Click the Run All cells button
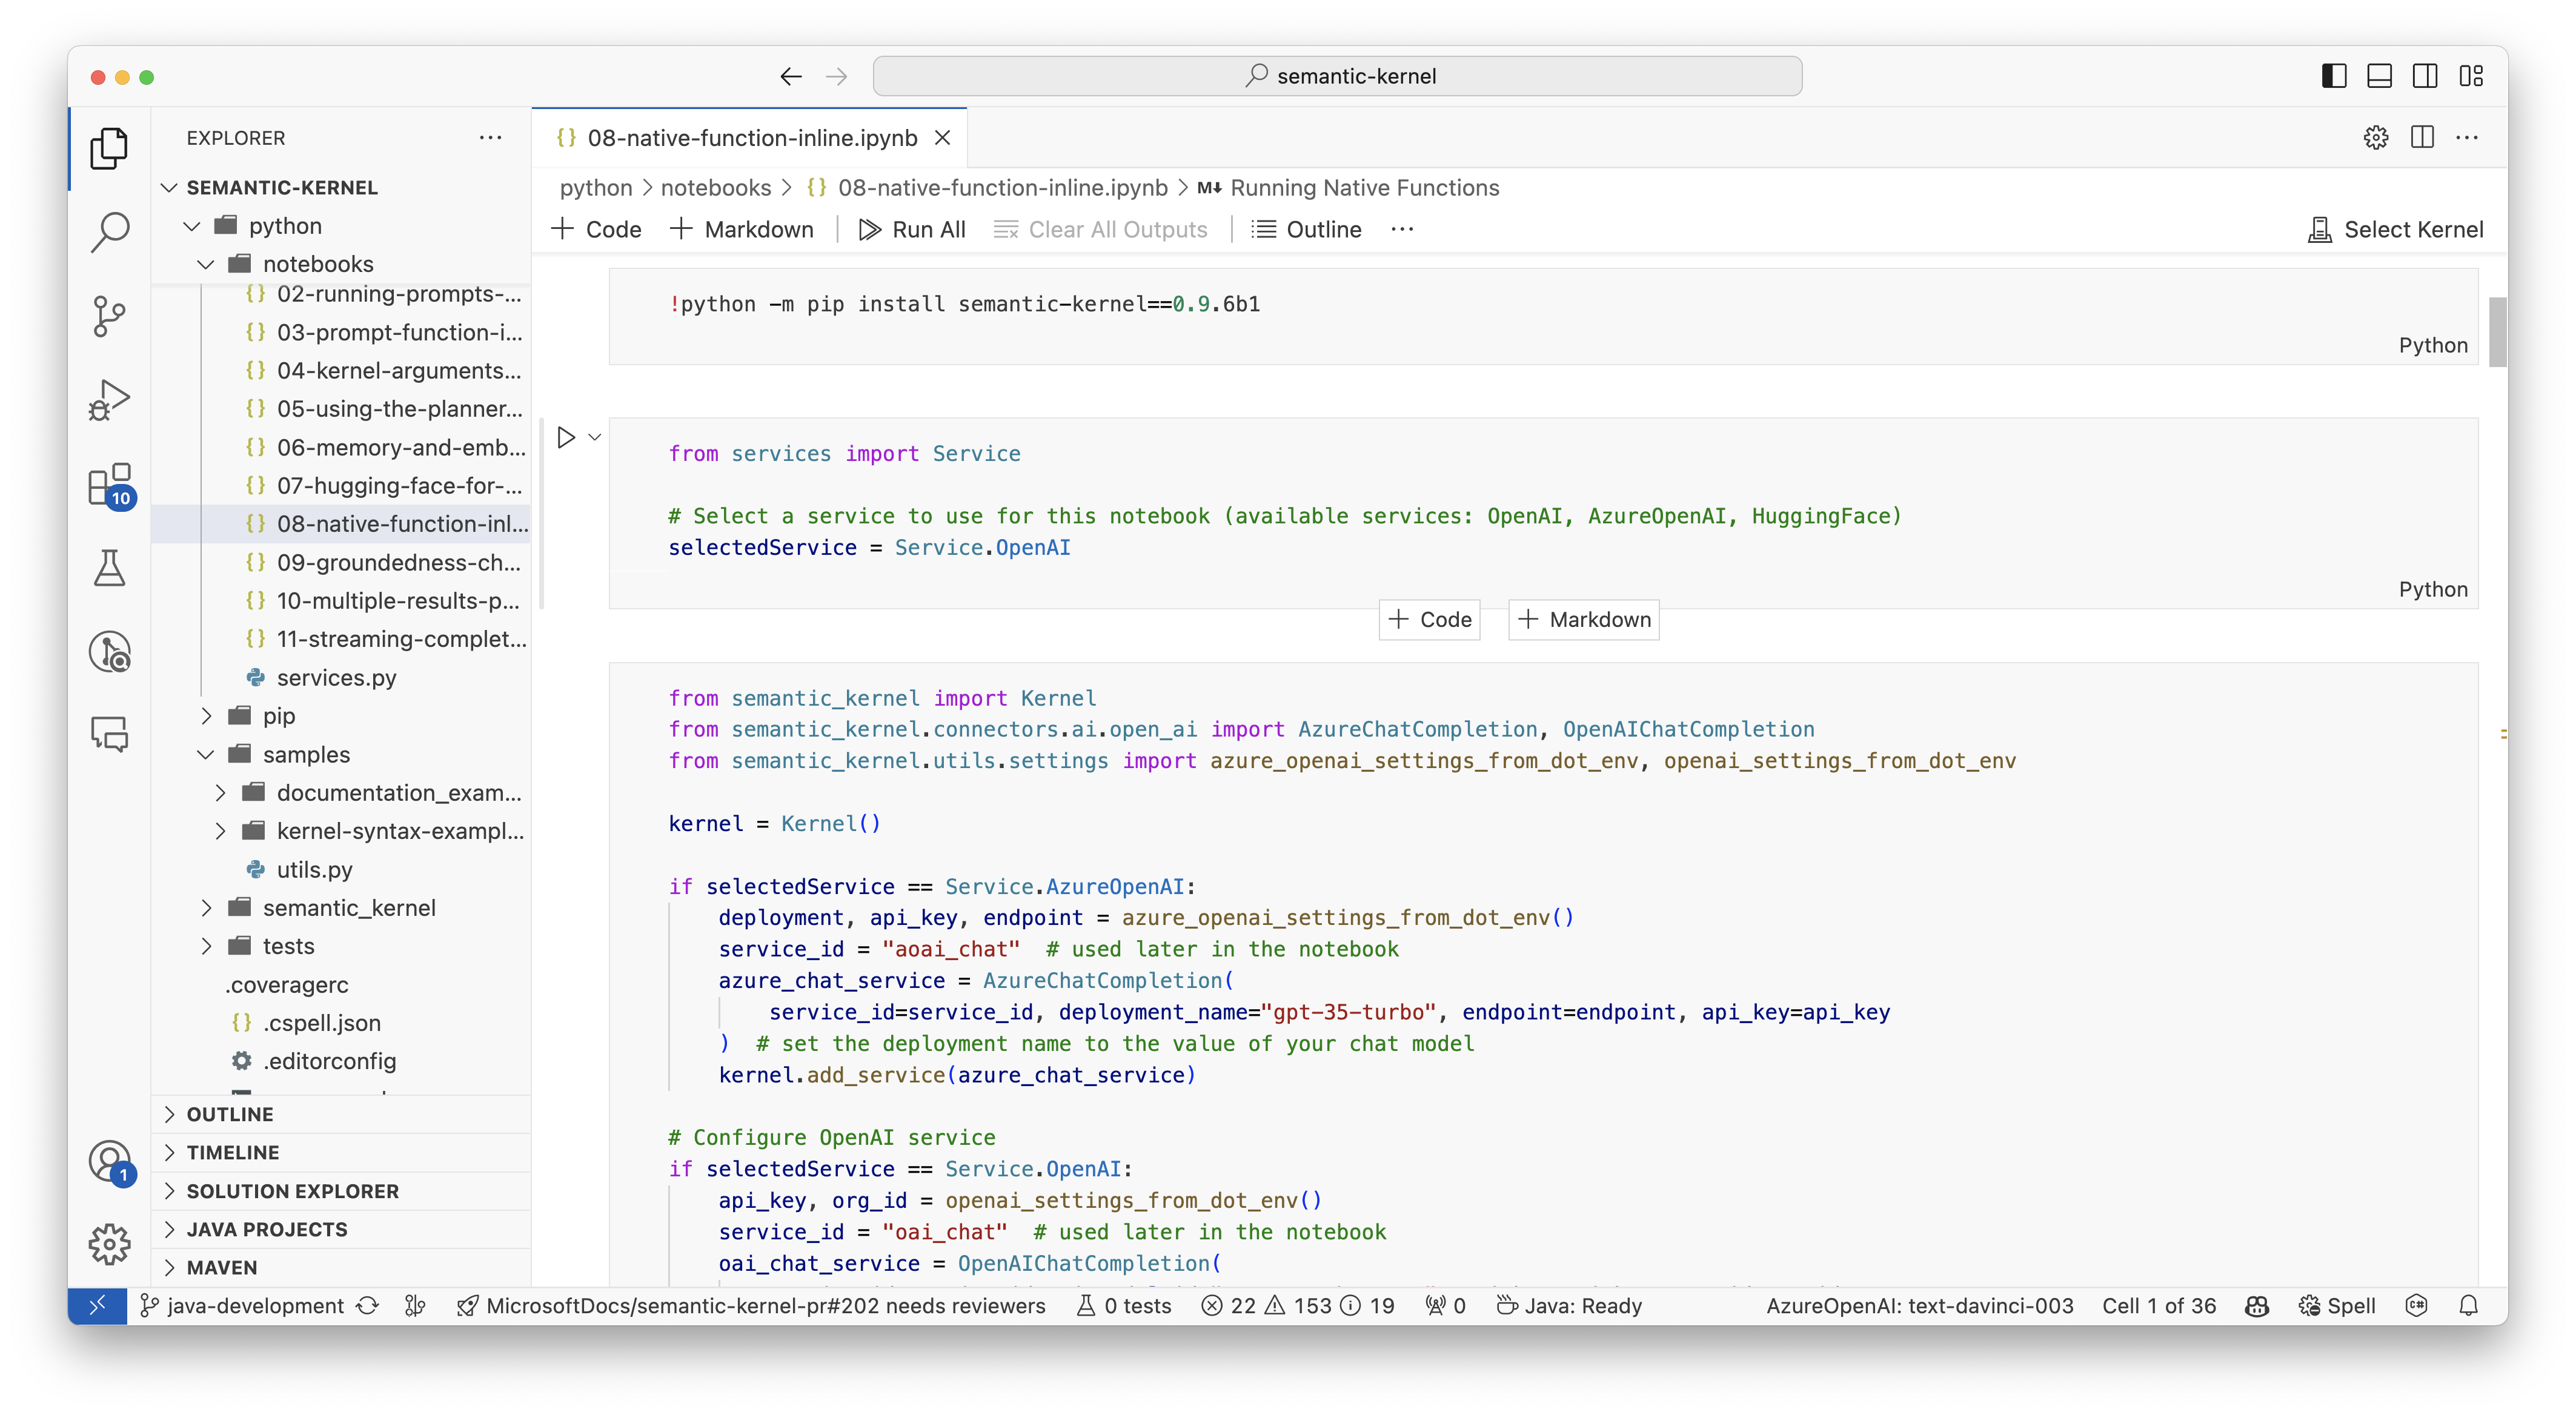The image size is (2576, 1415). pyautogui.click(x=912, y=228)
